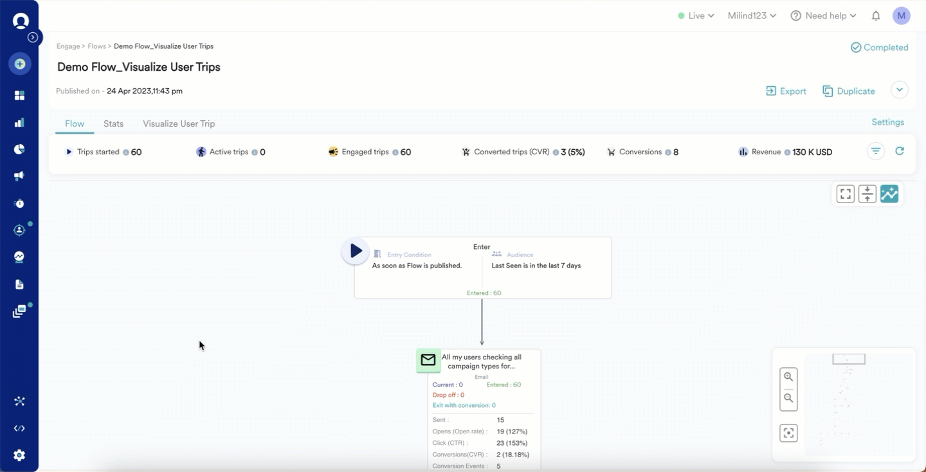Select the megaphone campaigns icon in sidebar

pos(19,176)
